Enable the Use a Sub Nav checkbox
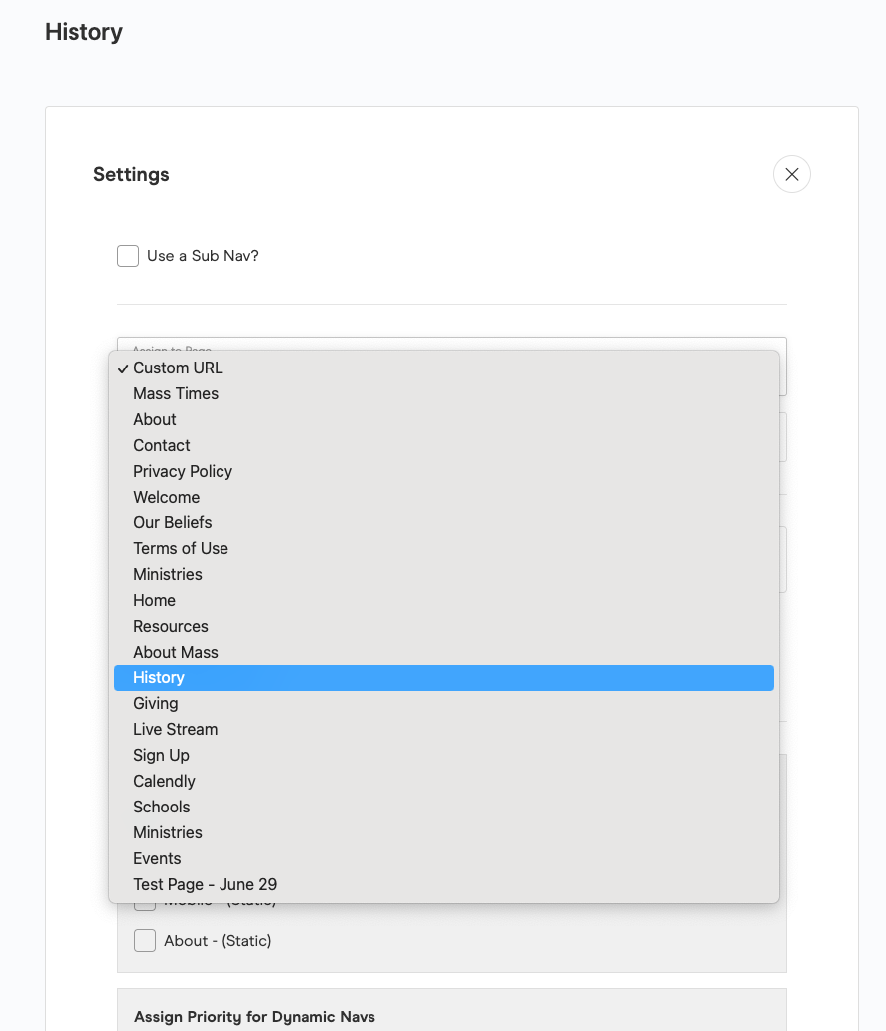 128,256
